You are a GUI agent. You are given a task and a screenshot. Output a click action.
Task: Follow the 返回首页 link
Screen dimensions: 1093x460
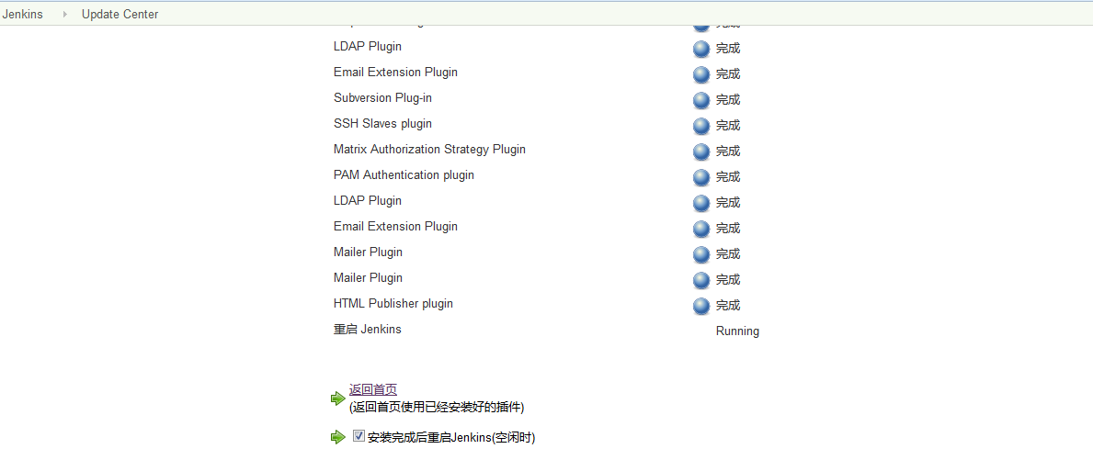373,389
